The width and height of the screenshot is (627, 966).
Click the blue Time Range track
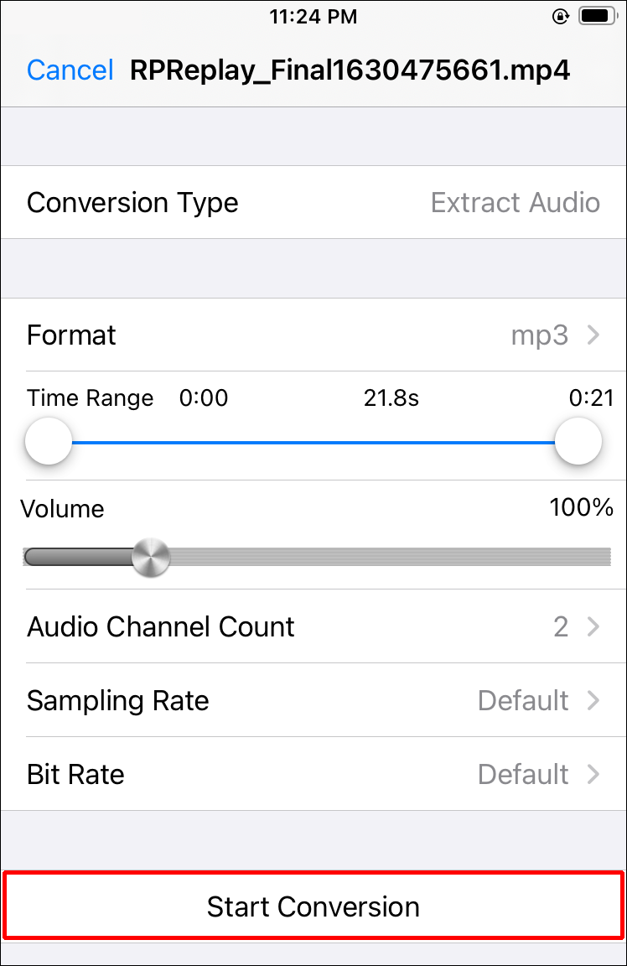tap(313, 441)
